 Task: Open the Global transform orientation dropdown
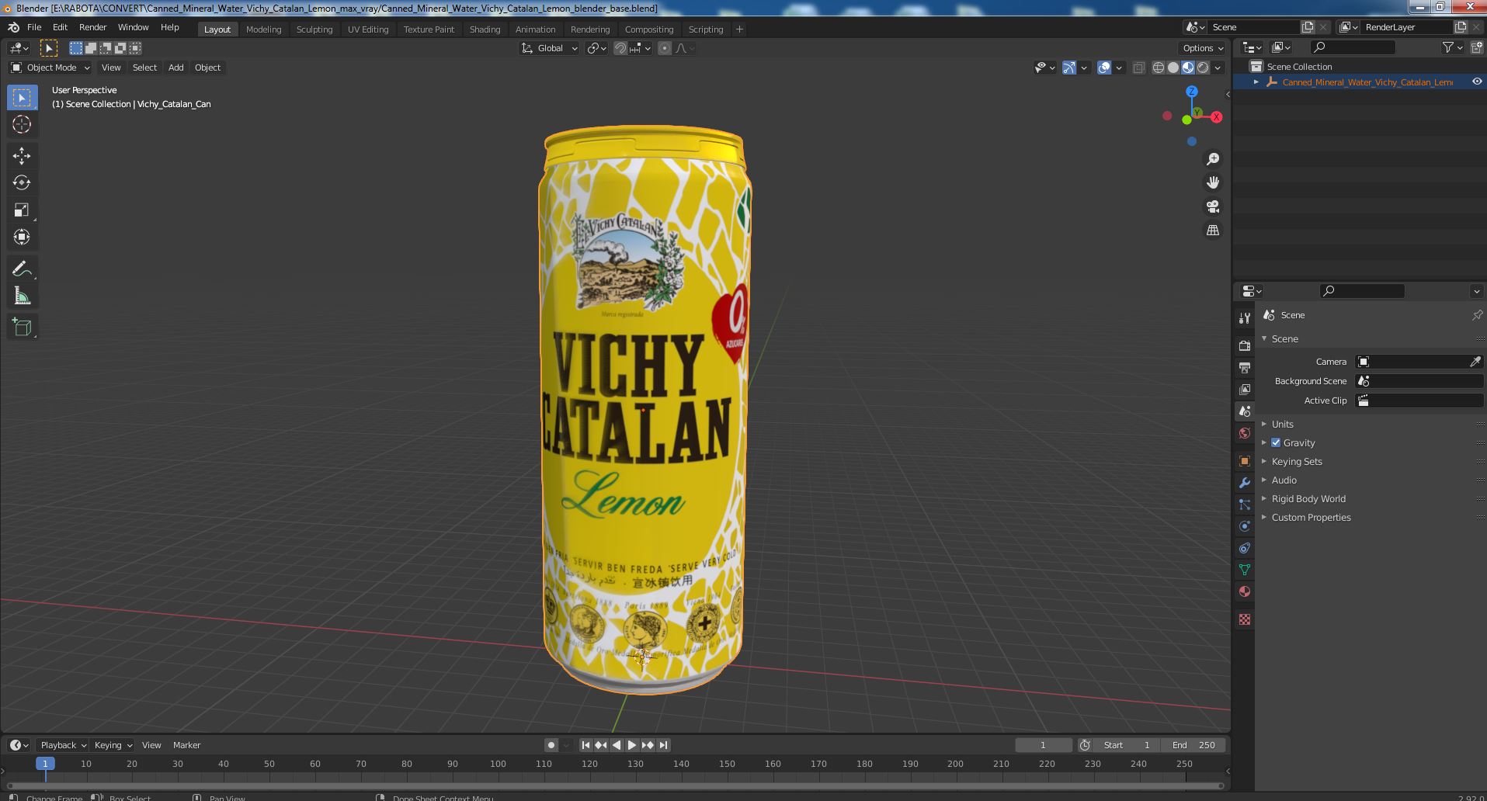550,48
